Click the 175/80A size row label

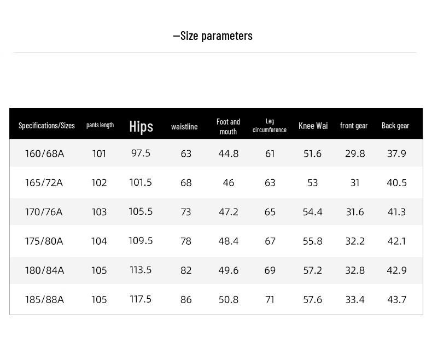(x=44, y=241)
